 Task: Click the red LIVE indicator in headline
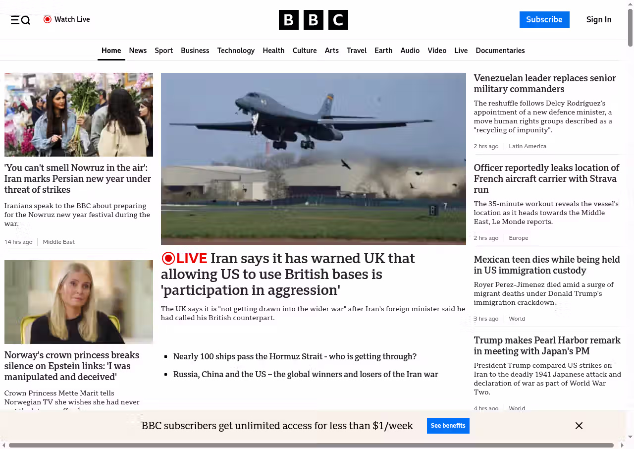184,258
